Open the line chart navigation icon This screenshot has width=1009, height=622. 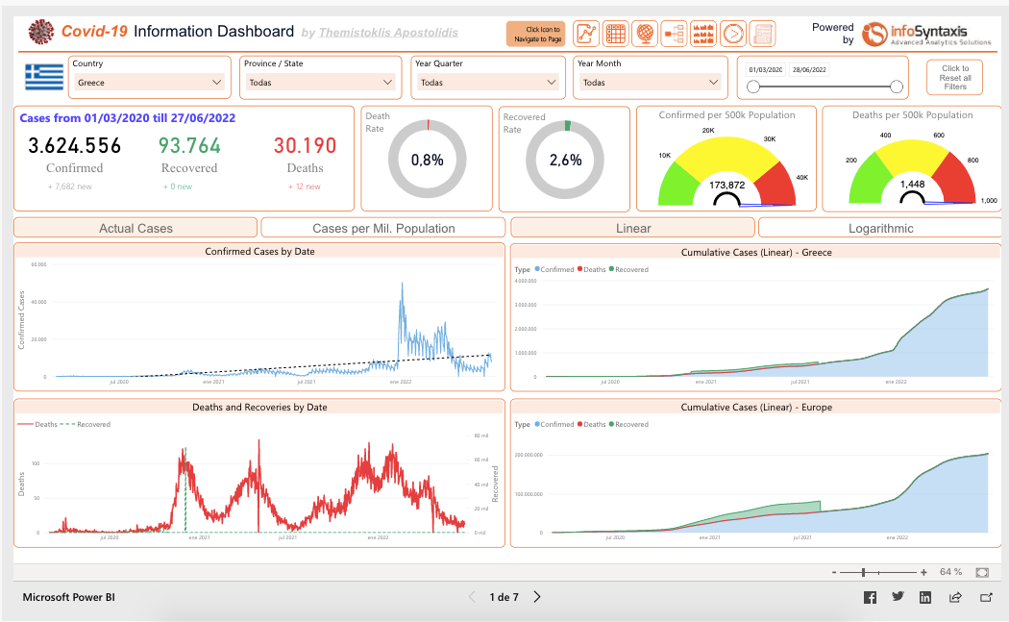click(586, 34)
